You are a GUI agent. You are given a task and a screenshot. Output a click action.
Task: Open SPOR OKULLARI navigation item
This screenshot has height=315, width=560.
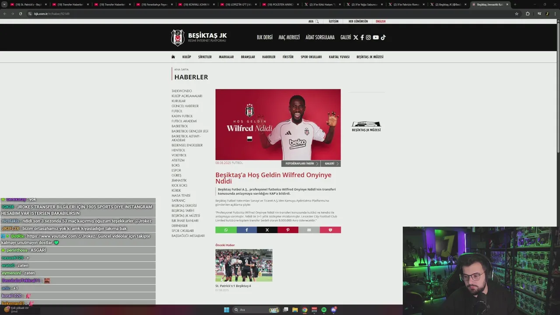pyautogui.click(x=311, y=57)
